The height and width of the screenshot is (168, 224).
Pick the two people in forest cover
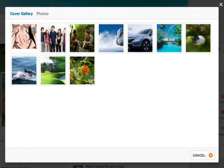pyautogui.click(x=82, y=38)
